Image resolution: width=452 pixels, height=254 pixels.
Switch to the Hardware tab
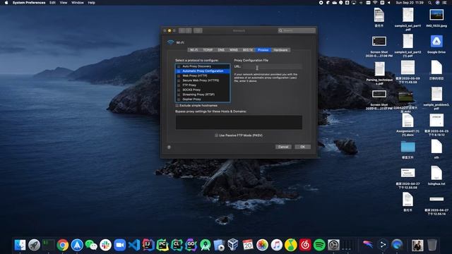tap(280, 50)
